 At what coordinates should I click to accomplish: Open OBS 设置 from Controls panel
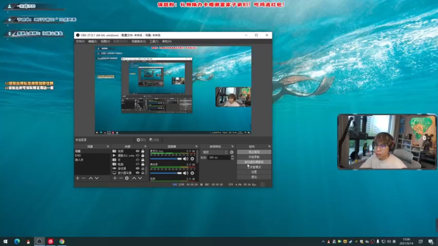[254, 172]
